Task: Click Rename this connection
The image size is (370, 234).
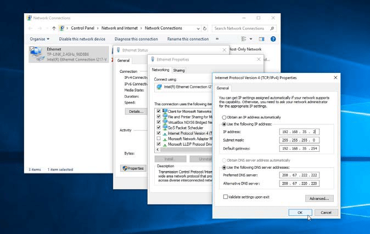Action: pyautogui.click(x=188, y=39)
